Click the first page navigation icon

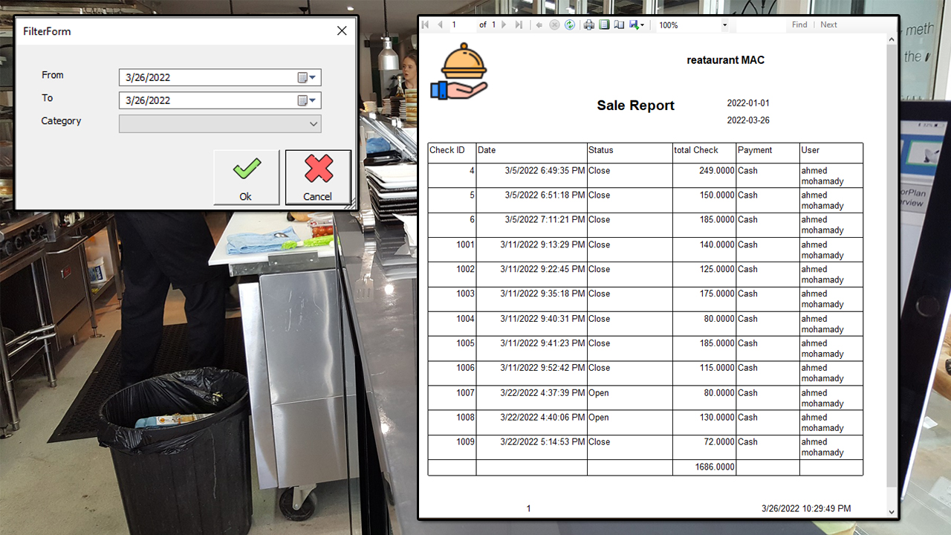[x=425, y=25]
